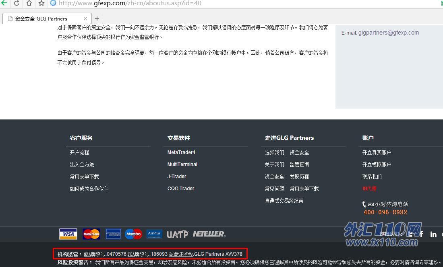The width and height of the screenshot is (443, 267).
Task: Open 常见问题 link
Action: coord(275,189)
